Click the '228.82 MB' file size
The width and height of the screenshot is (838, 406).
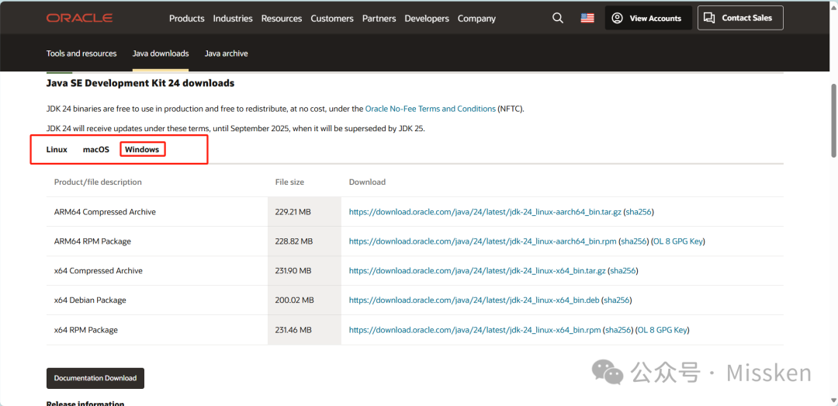pyautogui.click(x=294, y=241)
